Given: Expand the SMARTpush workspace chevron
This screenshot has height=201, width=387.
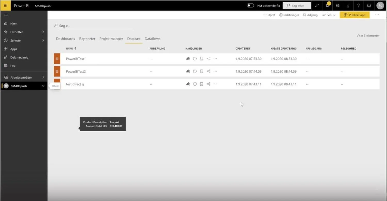Looking at the screenshot, I should coord(43,86).
